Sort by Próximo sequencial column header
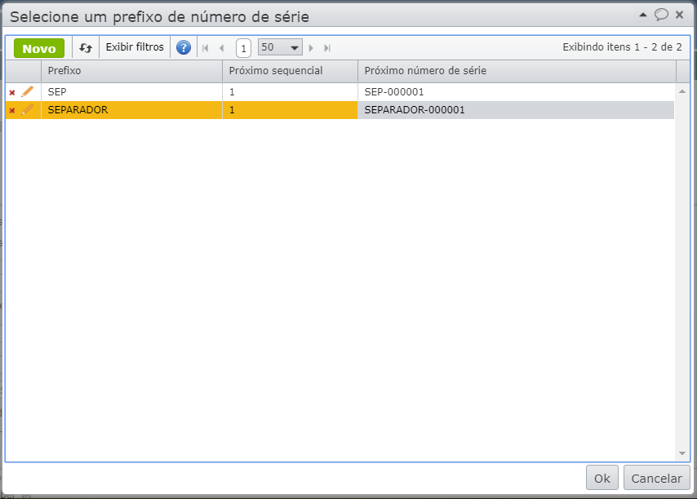The width and height of the screenshot is (697, 499). 289,71
